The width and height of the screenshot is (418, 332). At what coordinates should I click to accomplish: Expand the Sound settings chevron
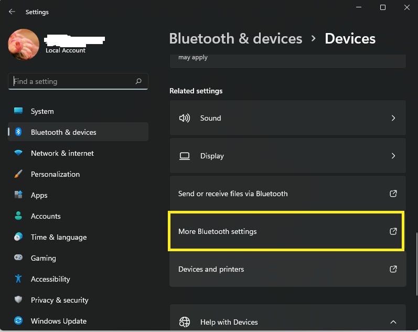393,118
